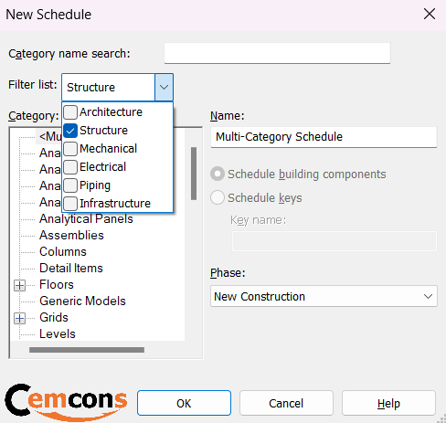This screenshot has width=446, height=423.
Task: Click the category list horizontal scrollbar
Action: (x=87, y=350)
